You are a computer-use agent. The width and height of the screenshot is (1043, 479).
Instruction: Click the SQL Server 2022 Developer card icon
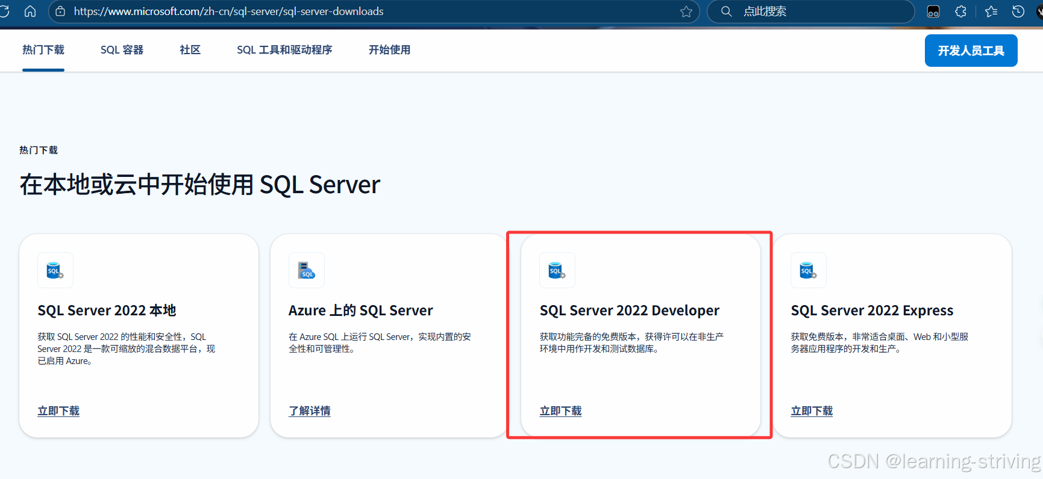[557, 270]
